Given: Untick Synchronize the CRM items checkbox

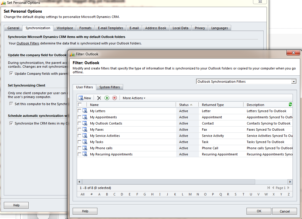Looking at the screenshot, I should click(11, 123).
